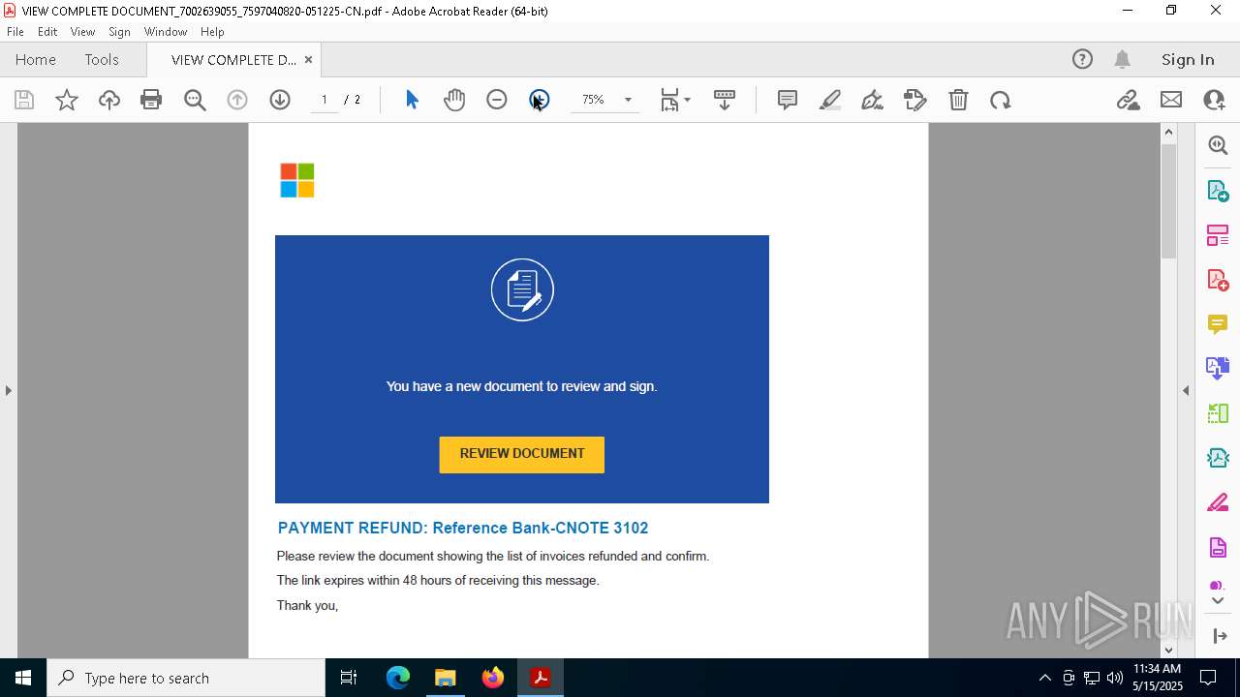Open Export PDF tool in right pane
The height and width of the screenshot is (697, 1240).
1218,191
